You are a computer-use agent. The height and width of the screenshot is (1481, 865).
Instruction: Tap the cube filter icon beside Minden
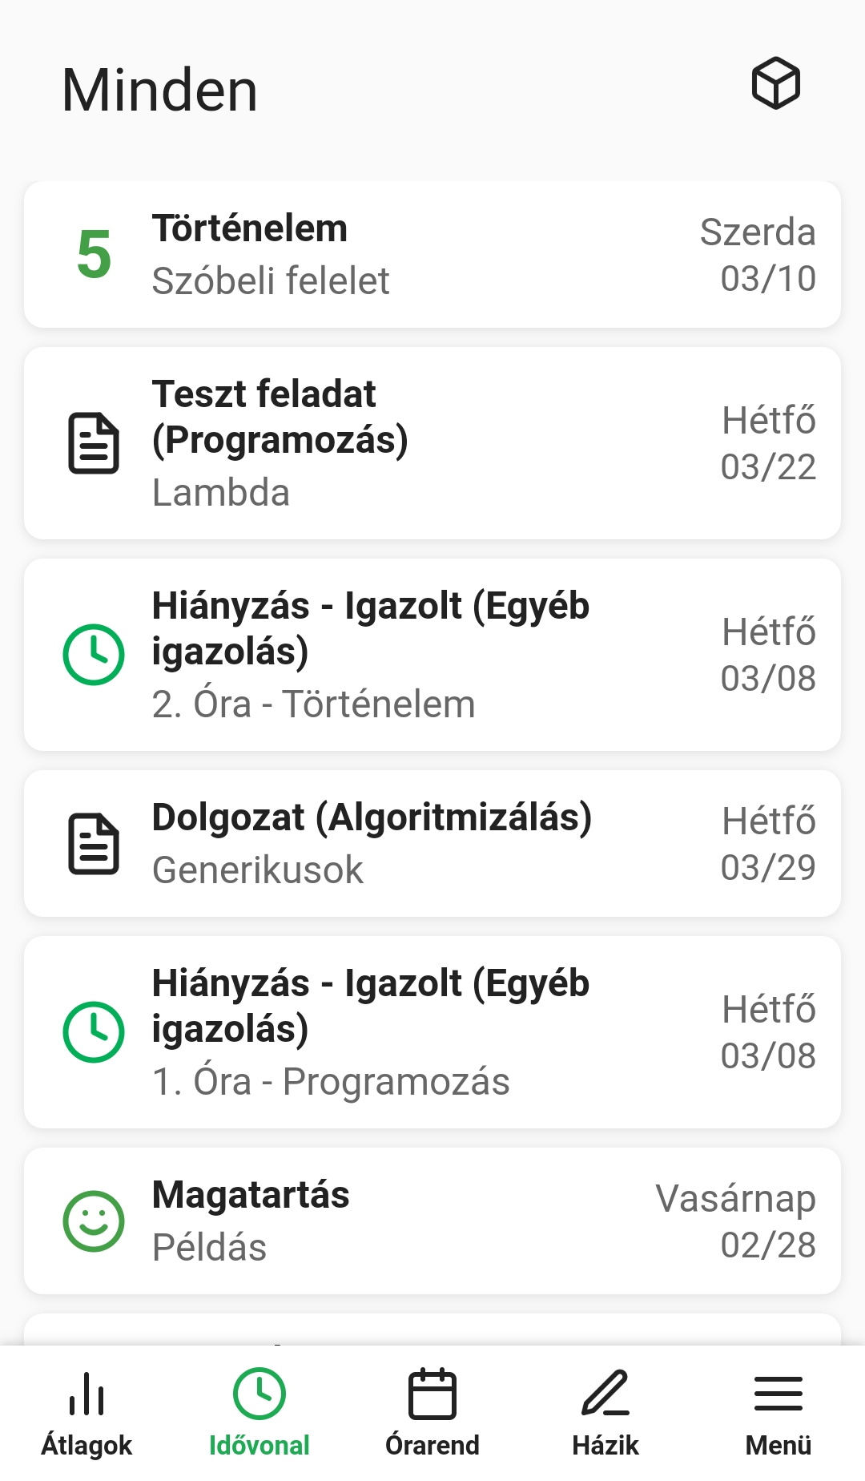(x=775, y=83)
